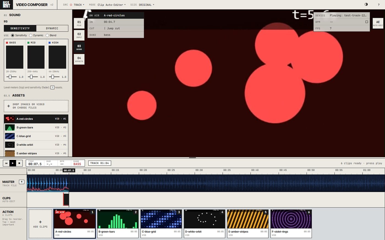Switch to the DYNAMIC tab
The height and width of the screenshot is (240, 385).
(52, 28)
